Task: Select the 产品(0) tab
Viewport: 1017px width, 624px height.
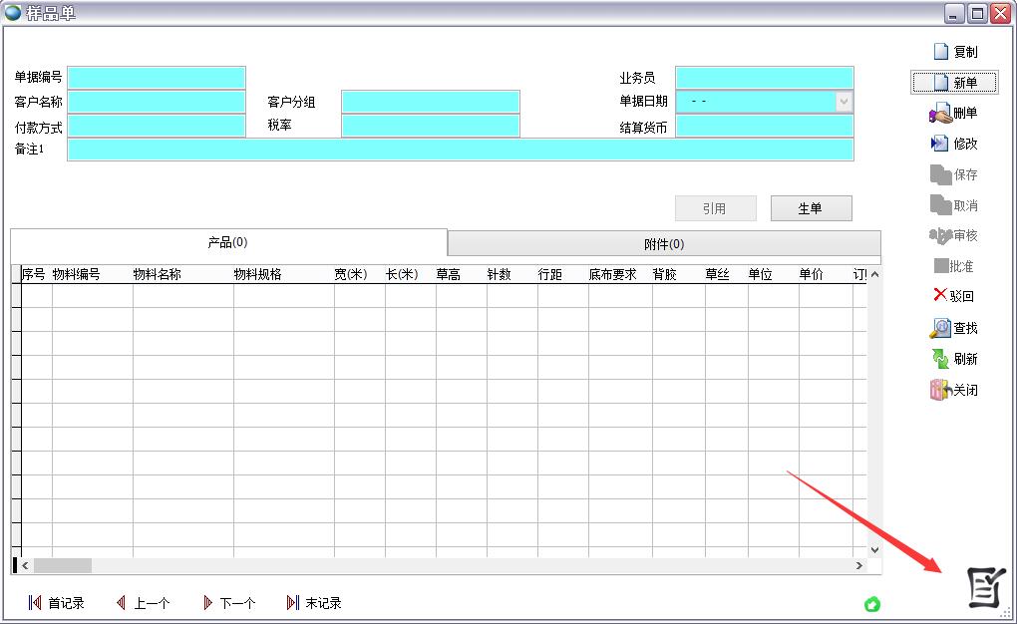Action: [227, 242]
